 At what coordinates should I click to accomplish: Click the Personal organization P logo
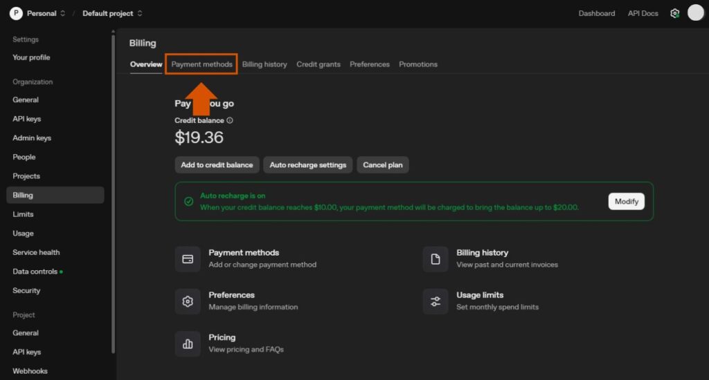(15, 13)
